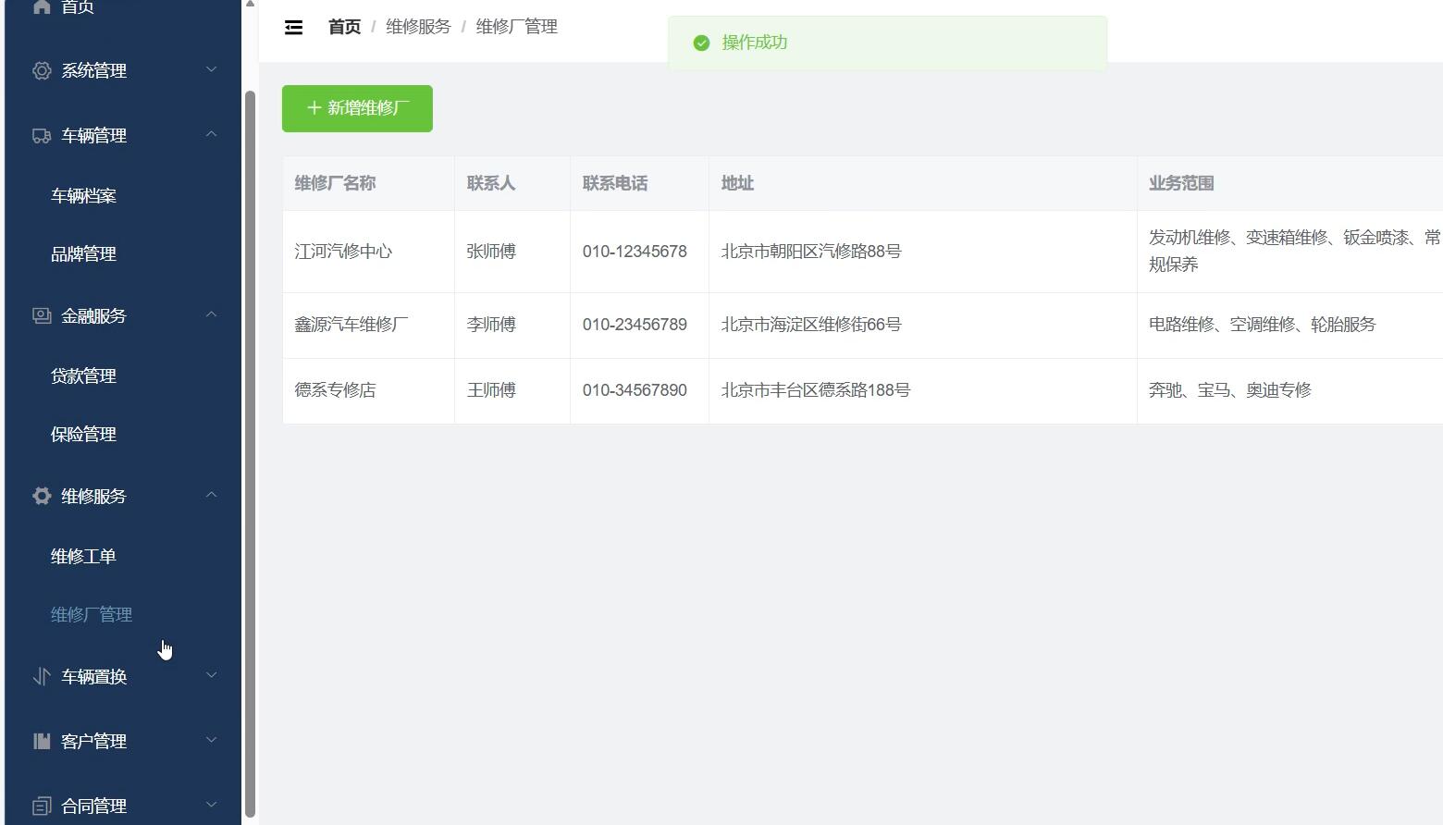The height and width of the screenshot is (825, 1443).
Task: Open 车辆档案 in the sidebar
Action: 83,196
